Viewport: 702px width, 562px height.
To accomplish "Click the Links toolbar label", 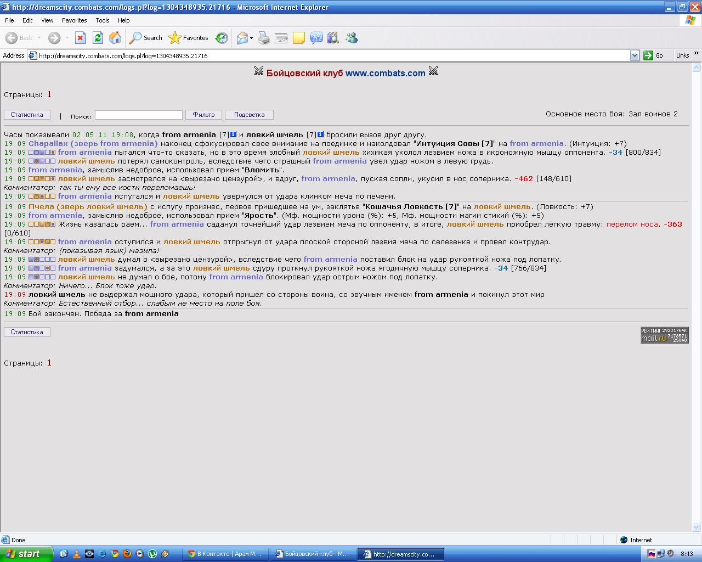I will [682, 55].
